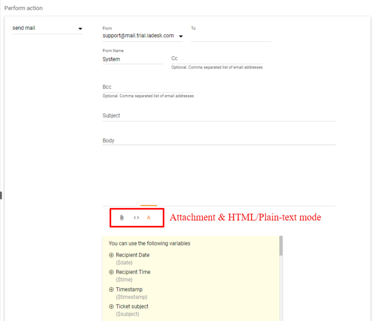
Task: Select the Cc email addresses field
Action: pyautogui.click(x=217, y=59)
